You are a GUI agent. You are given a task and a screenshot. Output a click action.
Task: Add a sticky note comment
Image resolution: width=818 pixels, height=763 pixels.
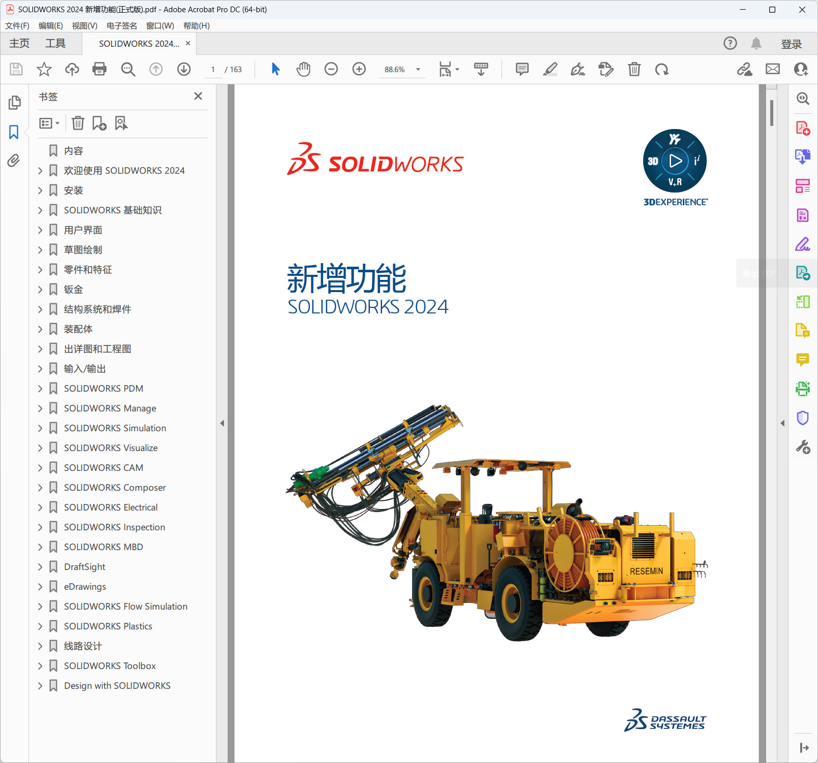pos(522,69)
